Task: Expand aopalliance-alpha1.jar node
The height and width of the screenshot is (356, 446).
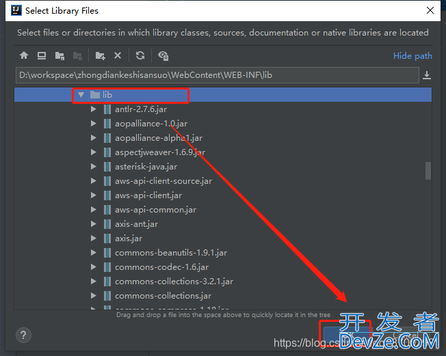Action: coord(93,138)
